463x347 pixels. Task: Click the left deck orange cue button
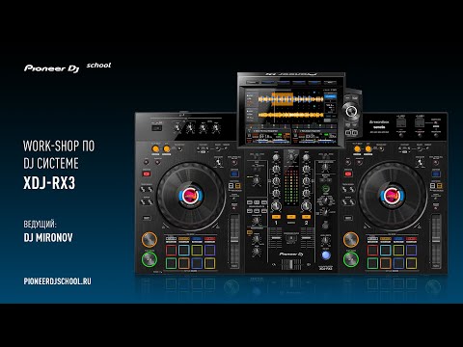pos(150,240)
